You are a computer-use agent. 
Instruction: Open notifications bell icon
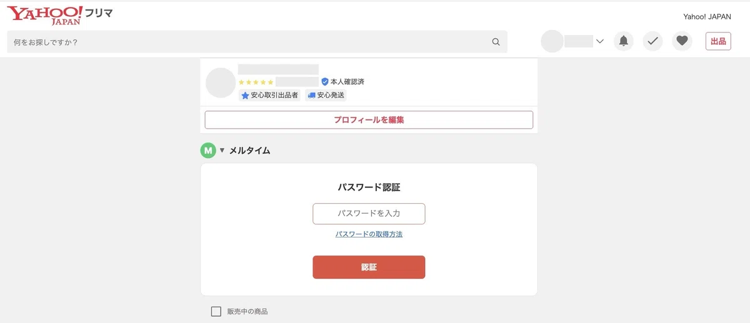click(623, 41)
